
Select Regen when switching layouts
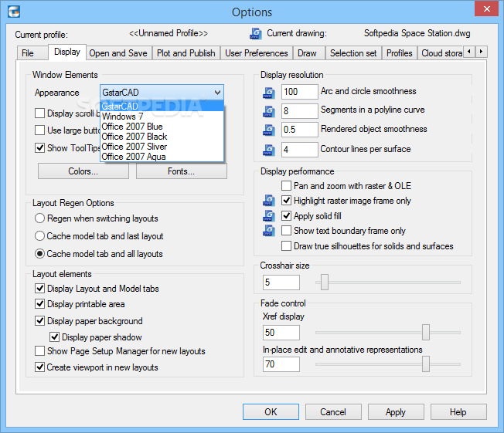click(39, 218)
